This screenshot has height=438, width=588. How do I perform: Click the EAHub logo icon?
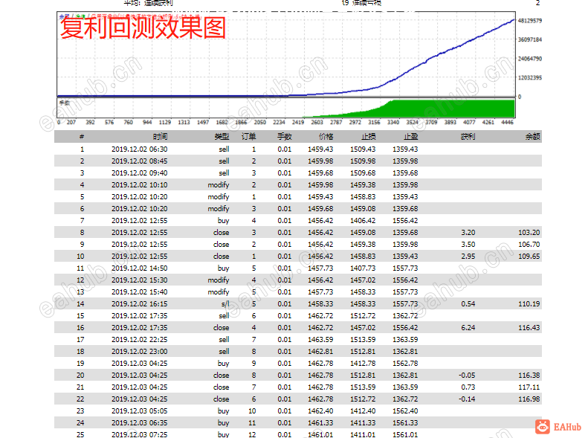[x=542, y=426]
